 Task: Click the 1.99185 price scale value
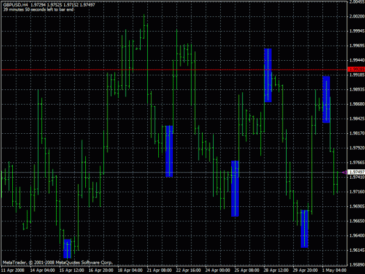coord(357,75)
